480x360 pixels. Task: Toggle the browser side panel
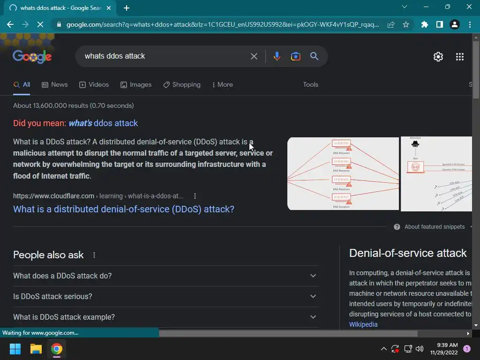[440, 24]
